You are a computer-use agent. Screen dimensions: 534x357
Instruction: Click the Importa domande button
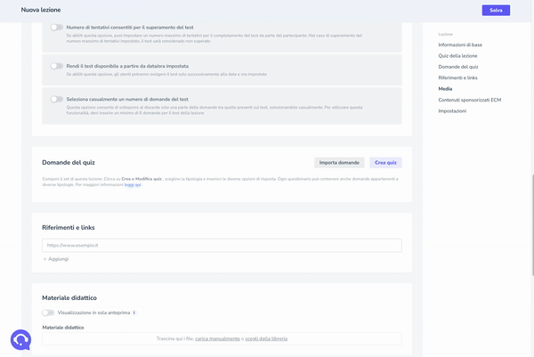tap(339, 163)
